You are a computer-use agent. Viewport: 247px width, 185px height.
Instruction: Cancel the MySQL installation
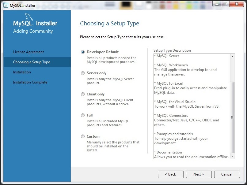click(227, 174)
